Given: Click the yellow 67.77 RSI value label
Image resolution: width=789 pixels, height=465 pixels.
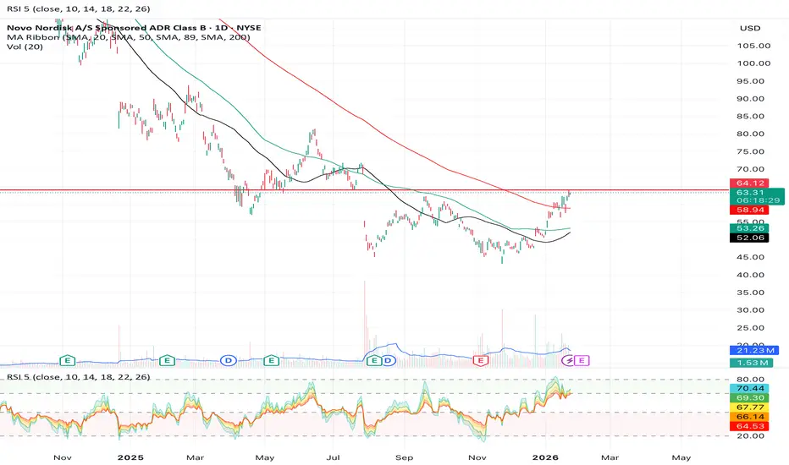Looking at the screenshot, I should click(749, 408).
